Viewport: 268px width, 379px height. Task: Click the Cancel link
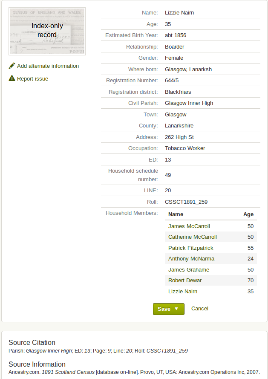tap(199, 309)
